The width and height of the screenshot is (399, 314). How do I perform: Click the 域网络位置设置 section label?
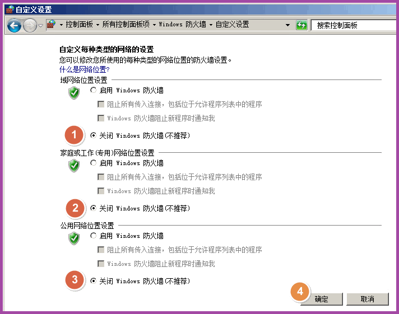83,80
